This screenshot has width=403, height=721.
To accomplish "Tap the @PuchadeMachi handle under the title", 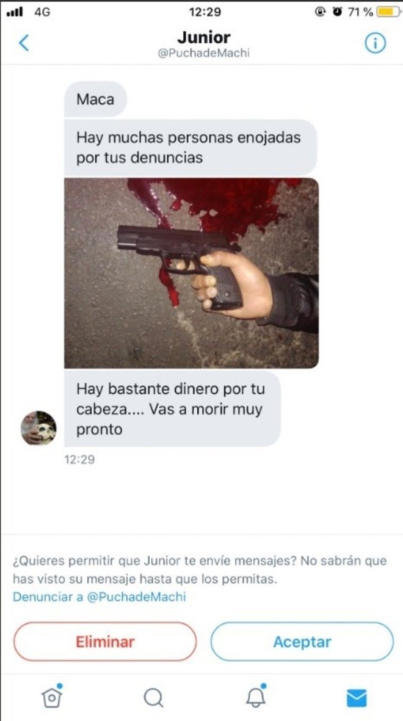I will point(204,53).
